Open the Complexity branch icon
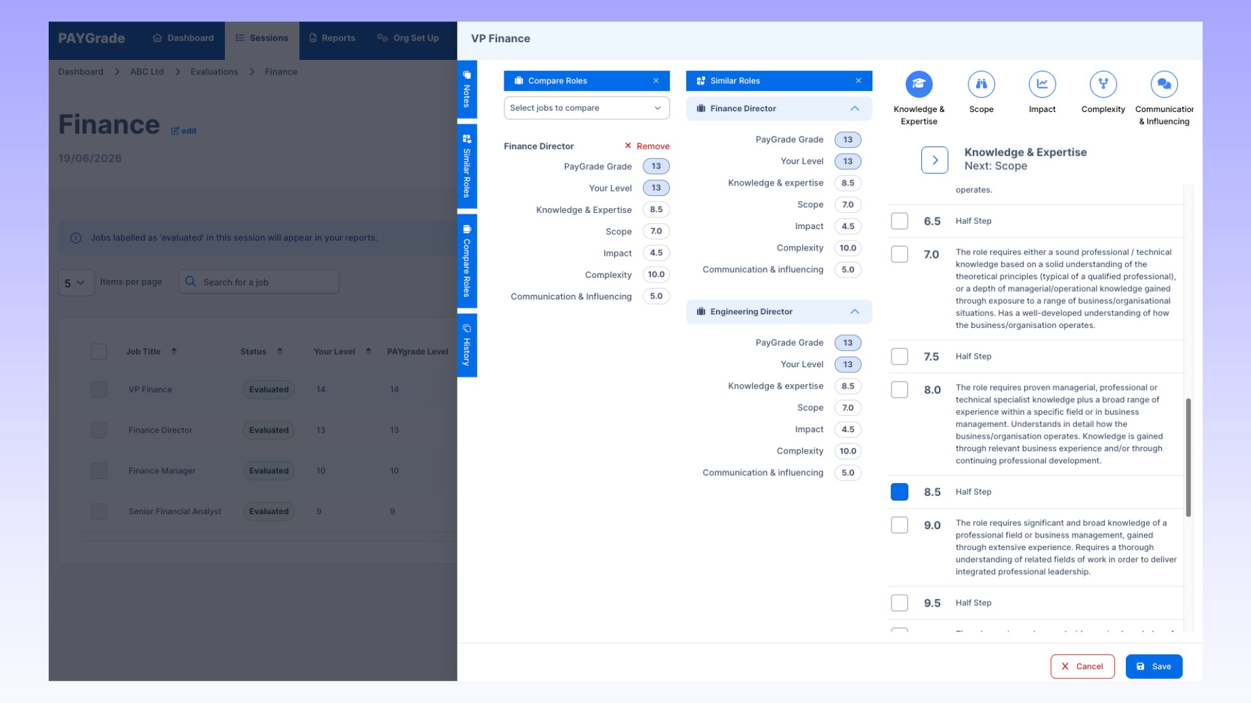1251x703 pixels. click(x=1103, y=84)
